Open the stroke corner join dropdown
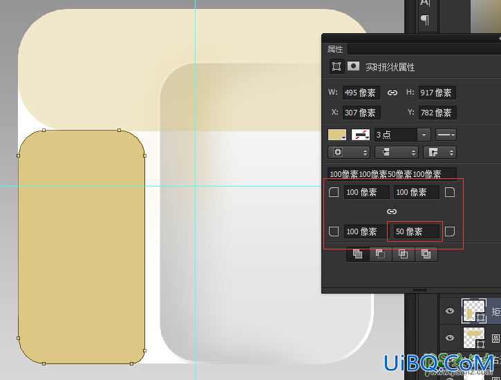 439,152
